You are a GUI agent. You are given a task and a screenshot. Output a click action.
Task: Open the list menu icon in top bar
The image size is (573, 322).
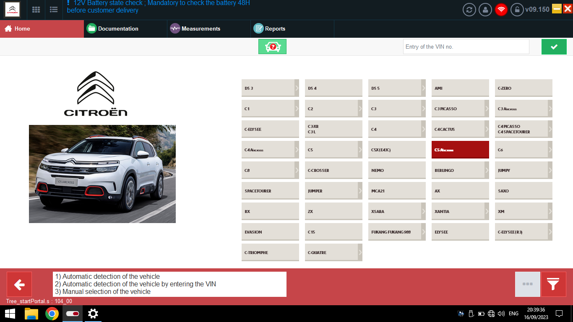tap(54, 9)
